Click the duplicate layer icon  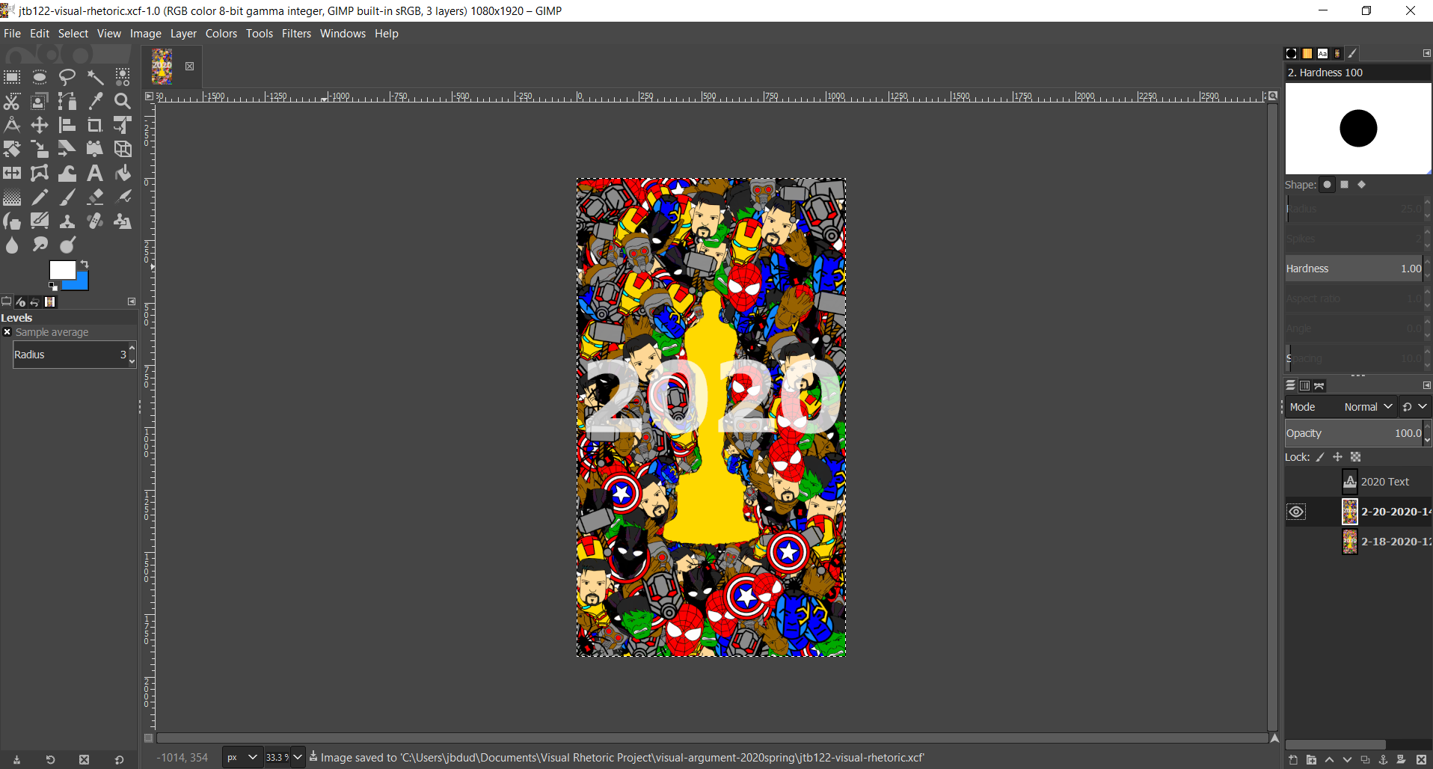1366,759
